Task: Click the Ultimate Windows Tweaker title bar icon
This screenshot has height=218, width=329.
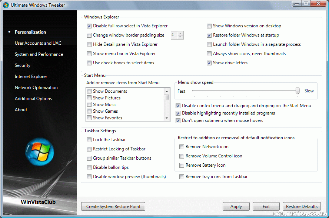Action: pyautogui.click(x=6, y=5)
